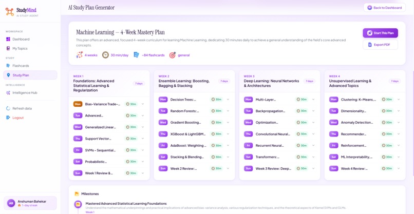Click the Mastered Advanced Statistical Learning Foundations milestone
The image size is (414, 214).
(126, 203)
